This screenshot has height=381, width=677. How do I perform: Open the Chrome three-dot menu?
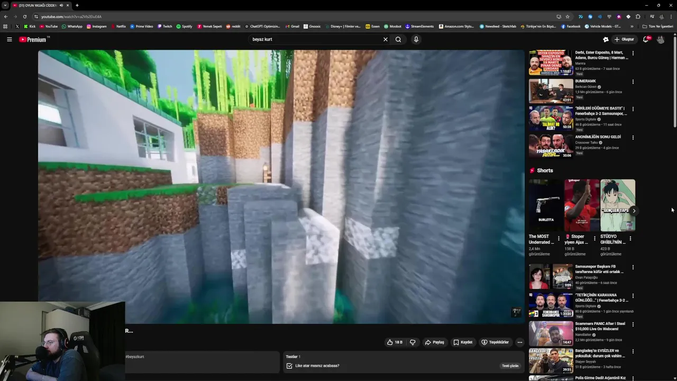click(x=671, y=16)
